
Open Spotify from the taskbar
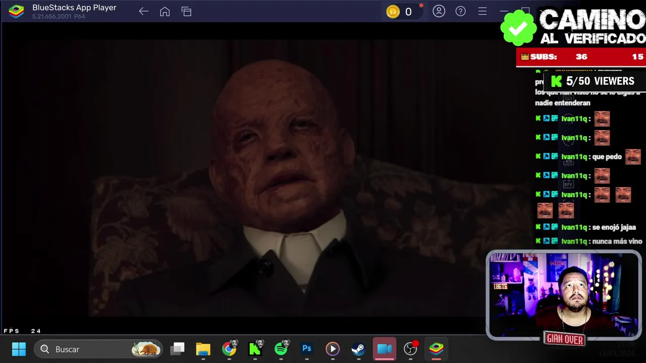(281, 348)
